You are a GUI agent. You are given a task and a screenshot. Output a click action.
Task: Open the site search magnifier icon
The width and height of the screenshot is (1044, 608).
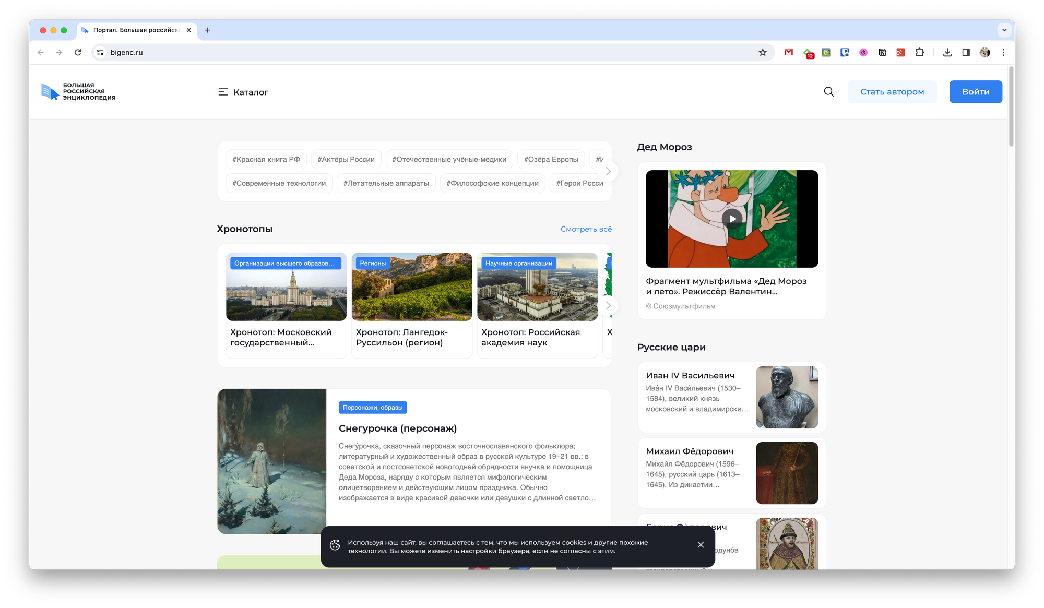coord(828,92)
